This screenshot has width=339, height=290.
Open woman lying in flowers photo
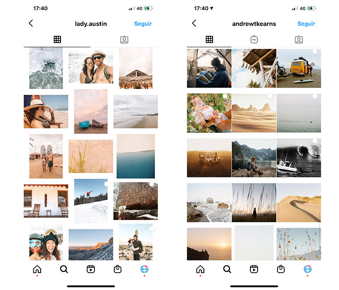[209, 113]
